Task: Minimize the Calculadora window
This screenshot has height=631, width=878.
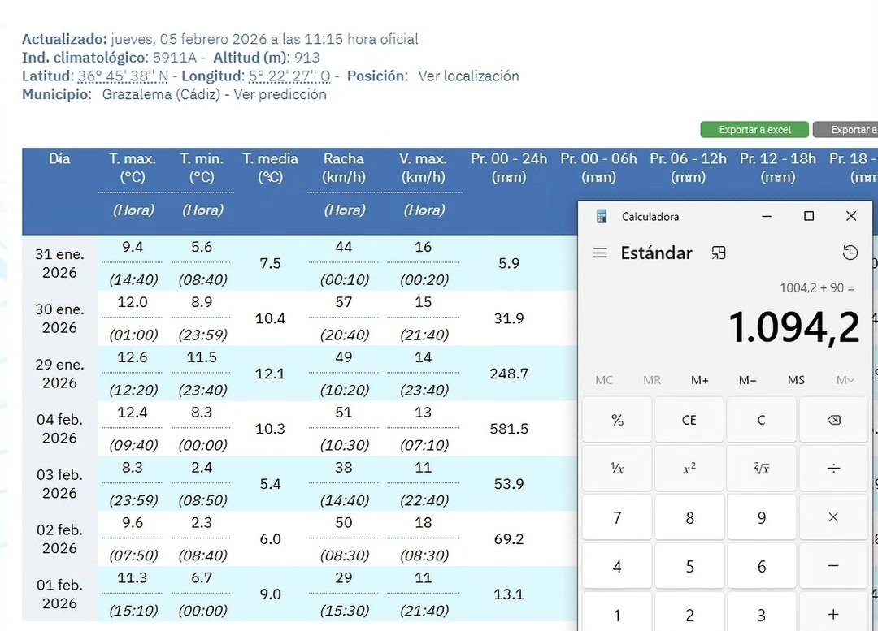Action: 767,217
